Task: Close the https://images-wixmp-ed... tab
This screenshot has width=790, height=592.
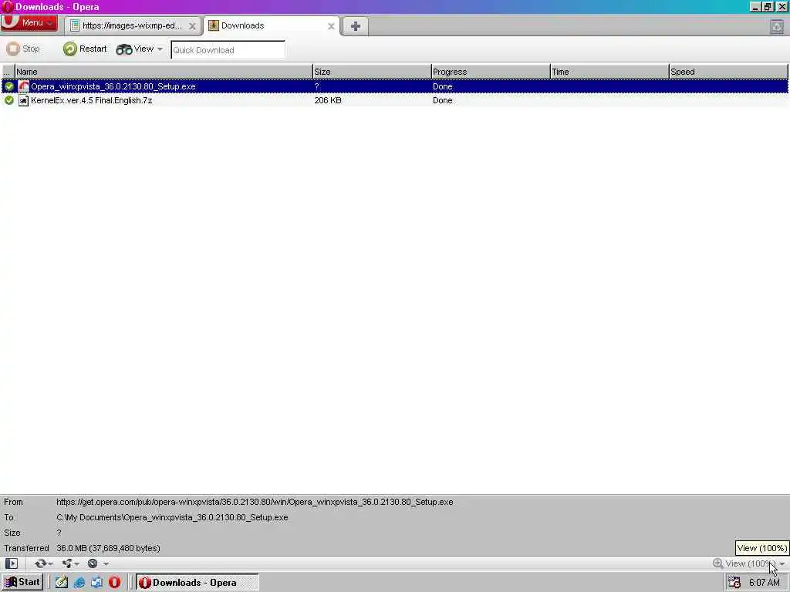Action: coord(192,26)
